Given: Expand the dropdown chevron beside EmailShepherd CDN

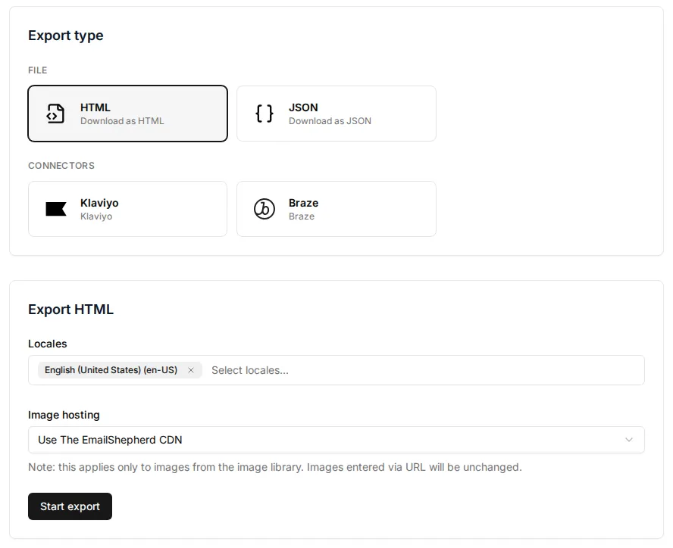Looking at the screenshot, I should click(629, 440).
